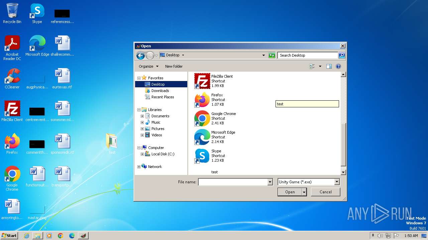Click the file list scroll up arrow
The image size is (428, 240).
point(343,75)
